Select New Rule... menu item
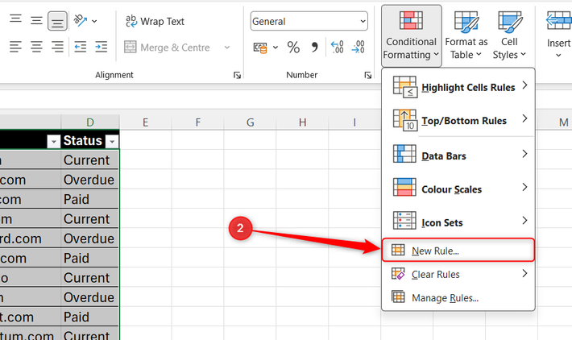This screenshot has width=572, height=340. [x=458, y=251]
